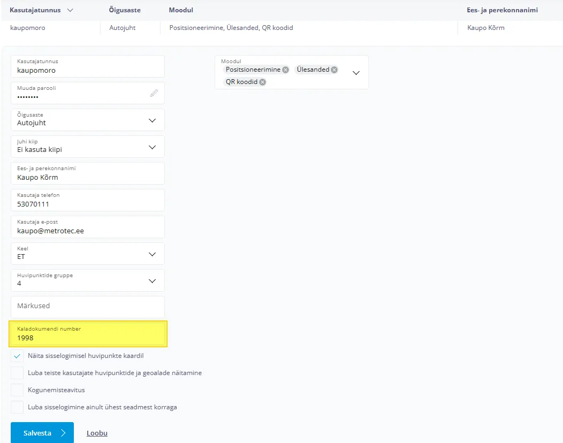Click the Ees- ja perekonnanimi column header
Screen dimensions: 563x443
coord(502,10)
